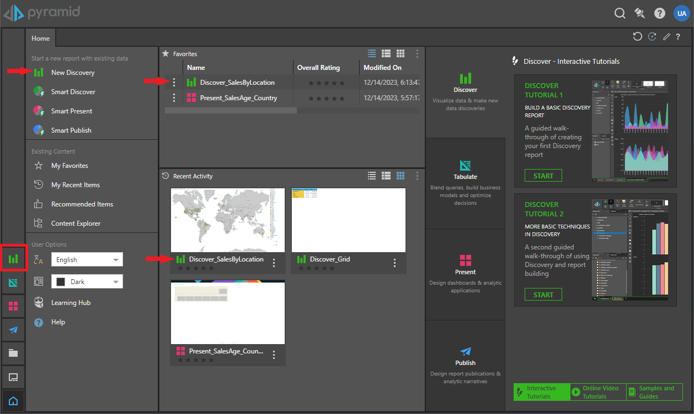This screenshot has height=414, width=694.
Task: Switch Recent Activity to thumbnail view
Action: [401, 176]
